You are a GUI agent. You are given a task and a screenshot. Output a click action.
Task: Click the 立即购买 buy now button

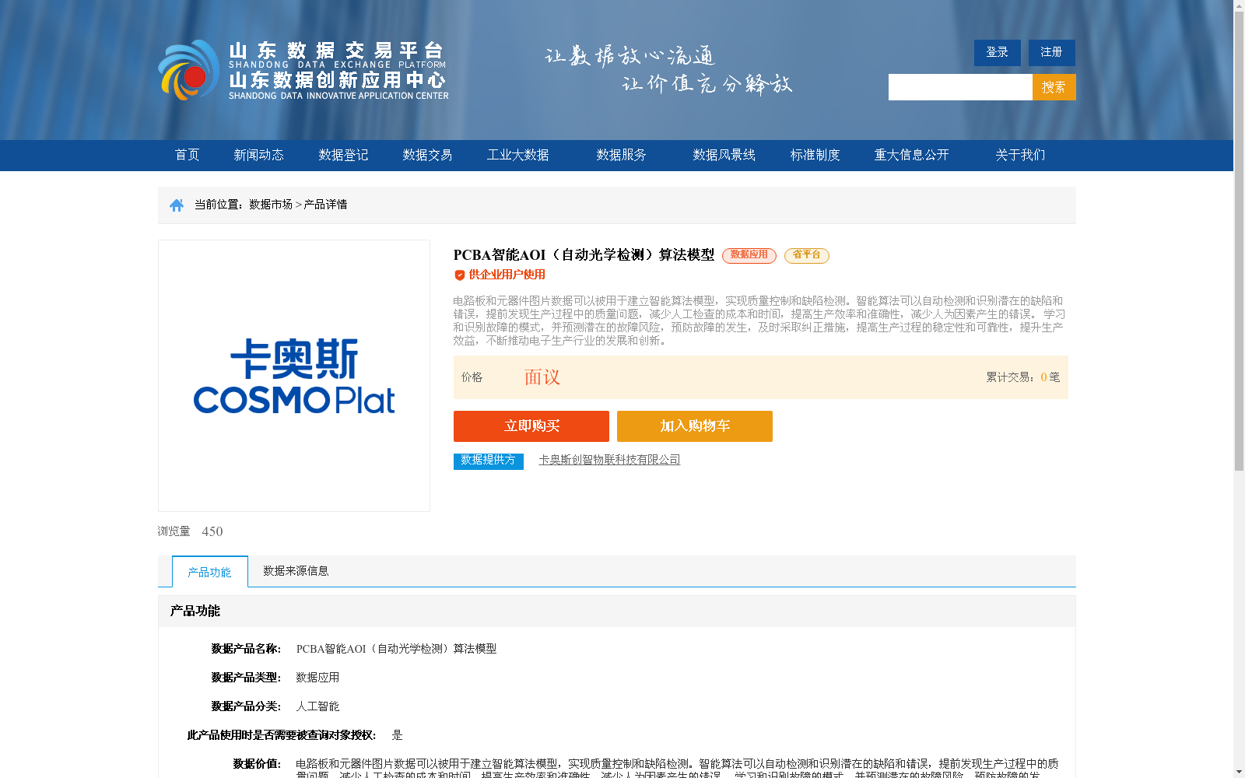(531, 426)
